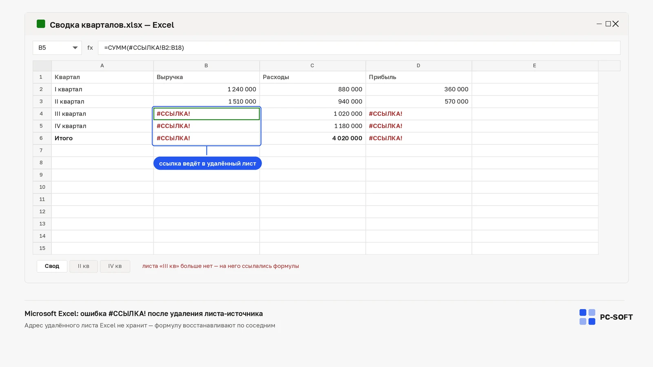Image resolution: width=653 pixels, height=367 pixels.
Task: Select profit value 570 000
Action: [419, 102]
